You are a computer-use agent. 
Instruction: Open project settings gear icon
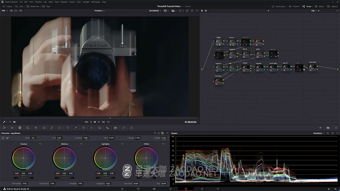(x=336, y=189)
